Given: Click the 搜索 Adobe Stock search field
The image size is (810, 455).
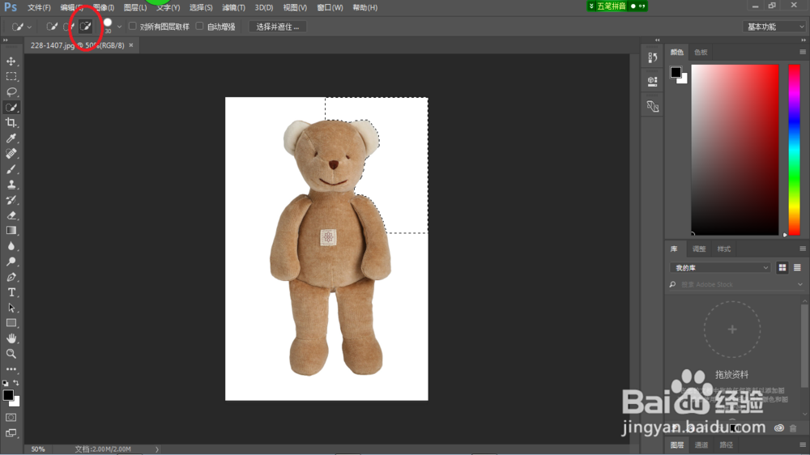Looking at the screenshot, I should click(736, 284).
